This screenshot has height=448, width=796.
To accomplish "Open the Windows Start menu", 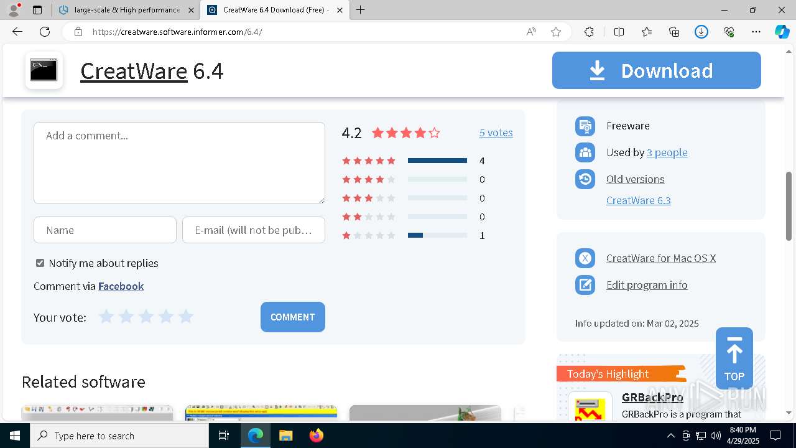I will (x=15, y=436).
